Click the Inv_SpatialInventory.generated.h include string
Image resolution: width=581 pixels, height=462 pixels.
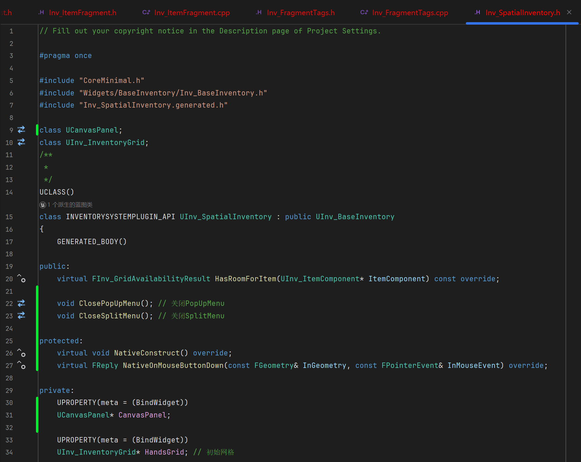[x=154, y=105]
